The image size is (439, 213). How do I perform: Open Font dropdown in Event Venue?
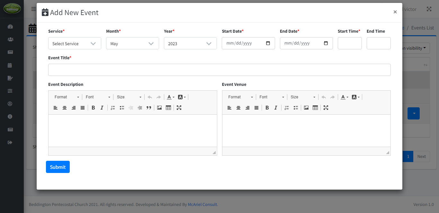tap(272, 97)
